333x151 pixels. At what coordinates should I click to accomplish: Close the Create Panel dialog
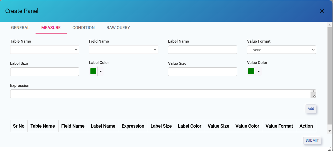point(322,11)
